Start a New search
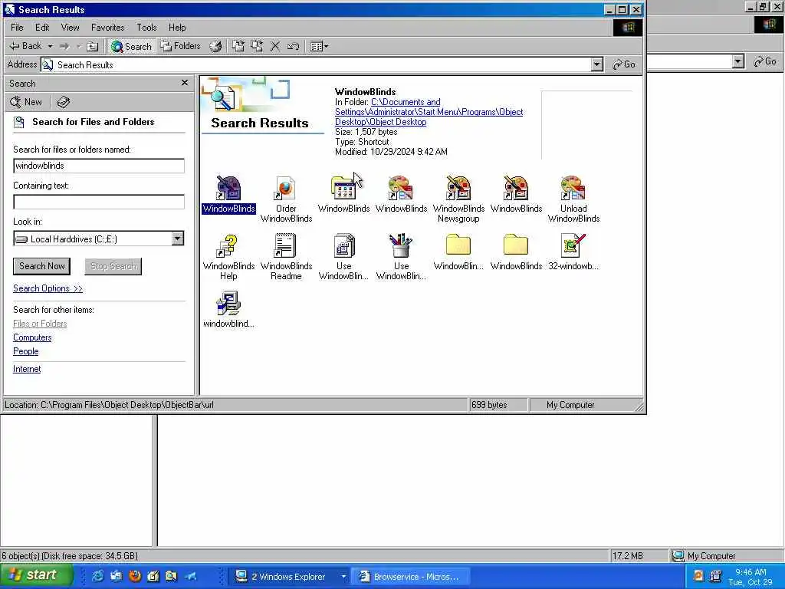This screenshot has width=785, height=589. [27, 102]
